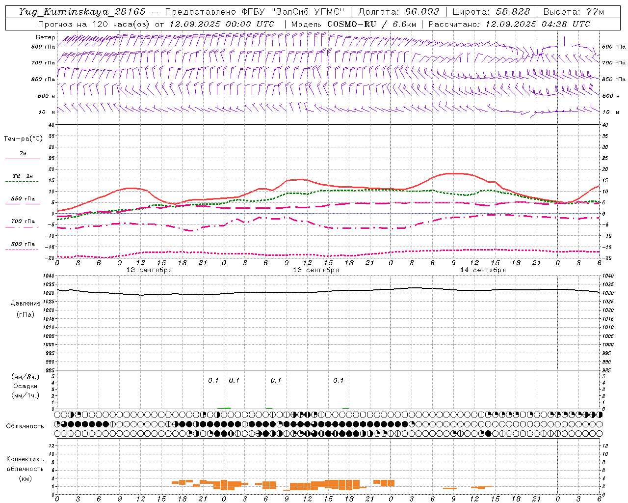This screenshot has width=628, height=503.
Task: Click the (гПа) unit label under Давление
Action: pyautogui.click(x=25, y=314)
